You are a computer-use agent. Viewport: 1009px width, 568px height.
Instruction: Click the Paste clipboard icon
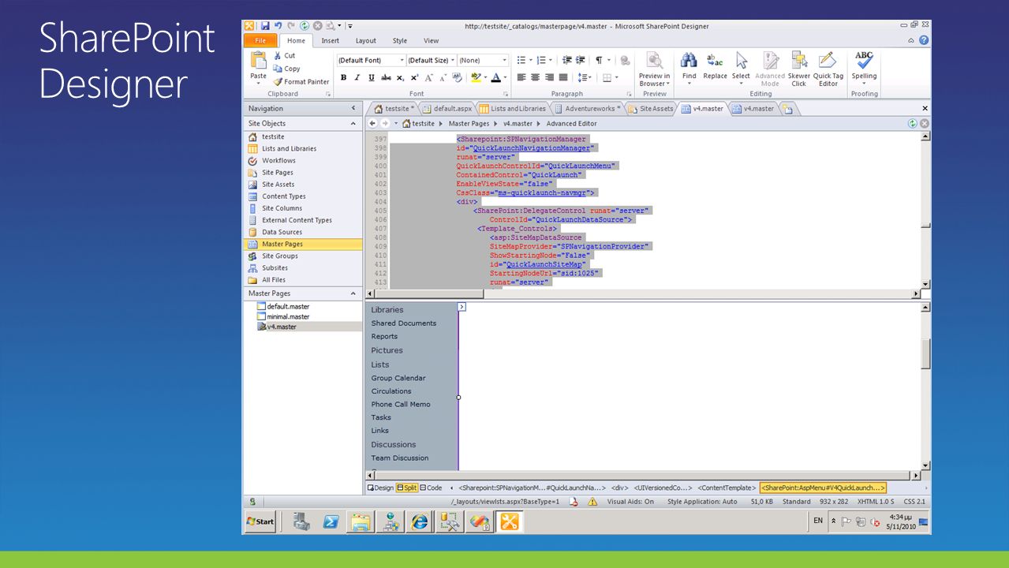coord(258,61)
